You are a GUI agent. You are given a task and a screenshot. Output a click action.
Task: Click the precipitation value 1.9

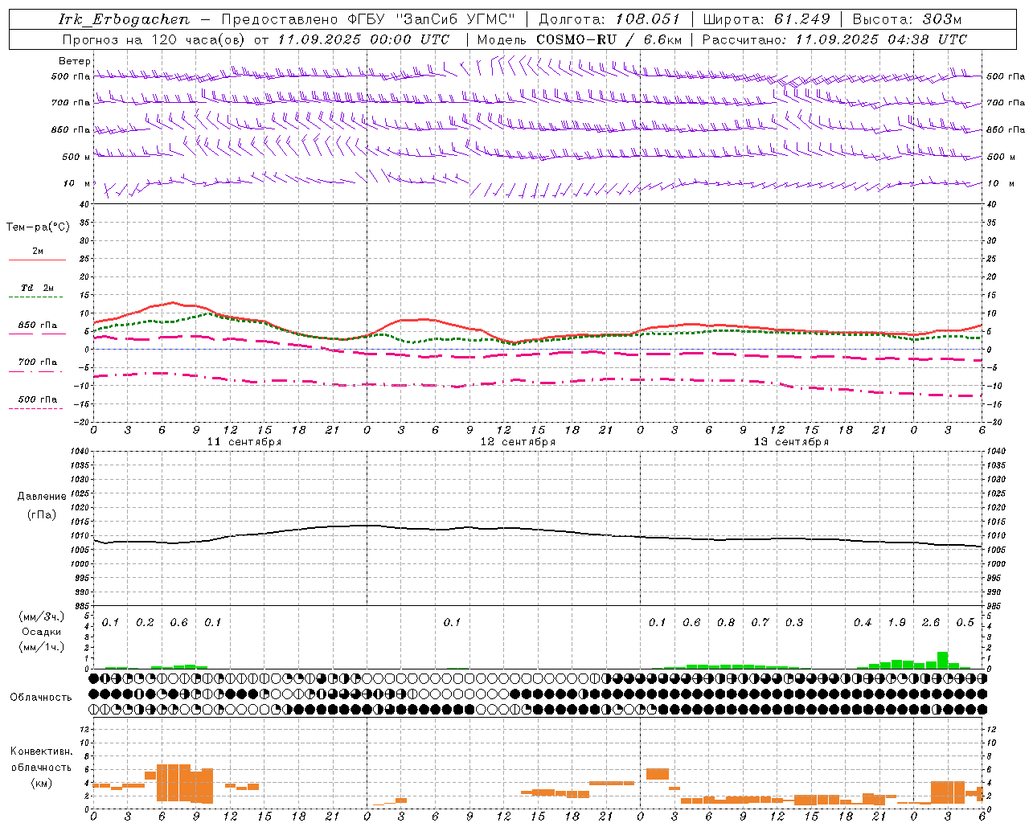tap(897, 623)
